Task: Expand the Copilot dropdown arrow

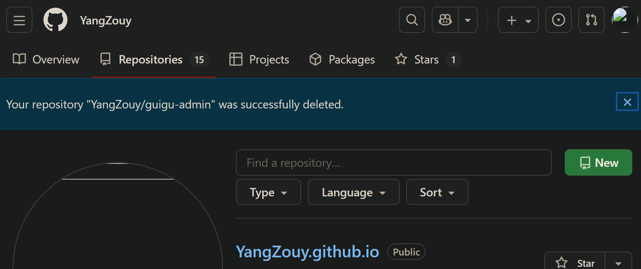Action: (468, 20)
